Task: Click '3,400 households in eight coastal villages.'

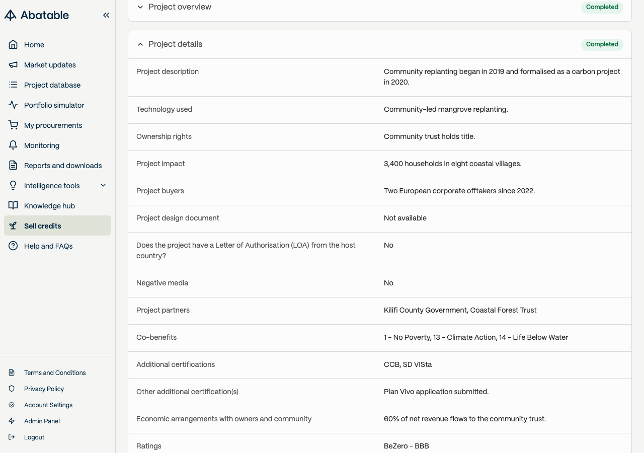Action: tap(453, 164)
